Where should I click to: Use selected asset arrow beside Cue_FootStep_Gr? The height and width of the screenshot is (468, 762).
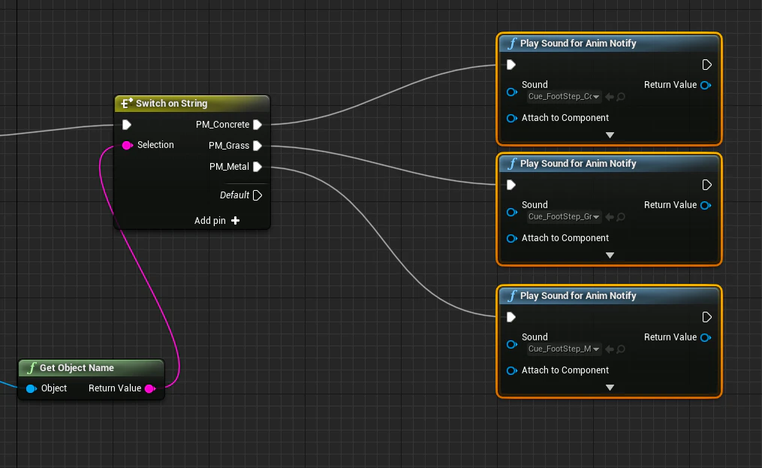[610, 217]
